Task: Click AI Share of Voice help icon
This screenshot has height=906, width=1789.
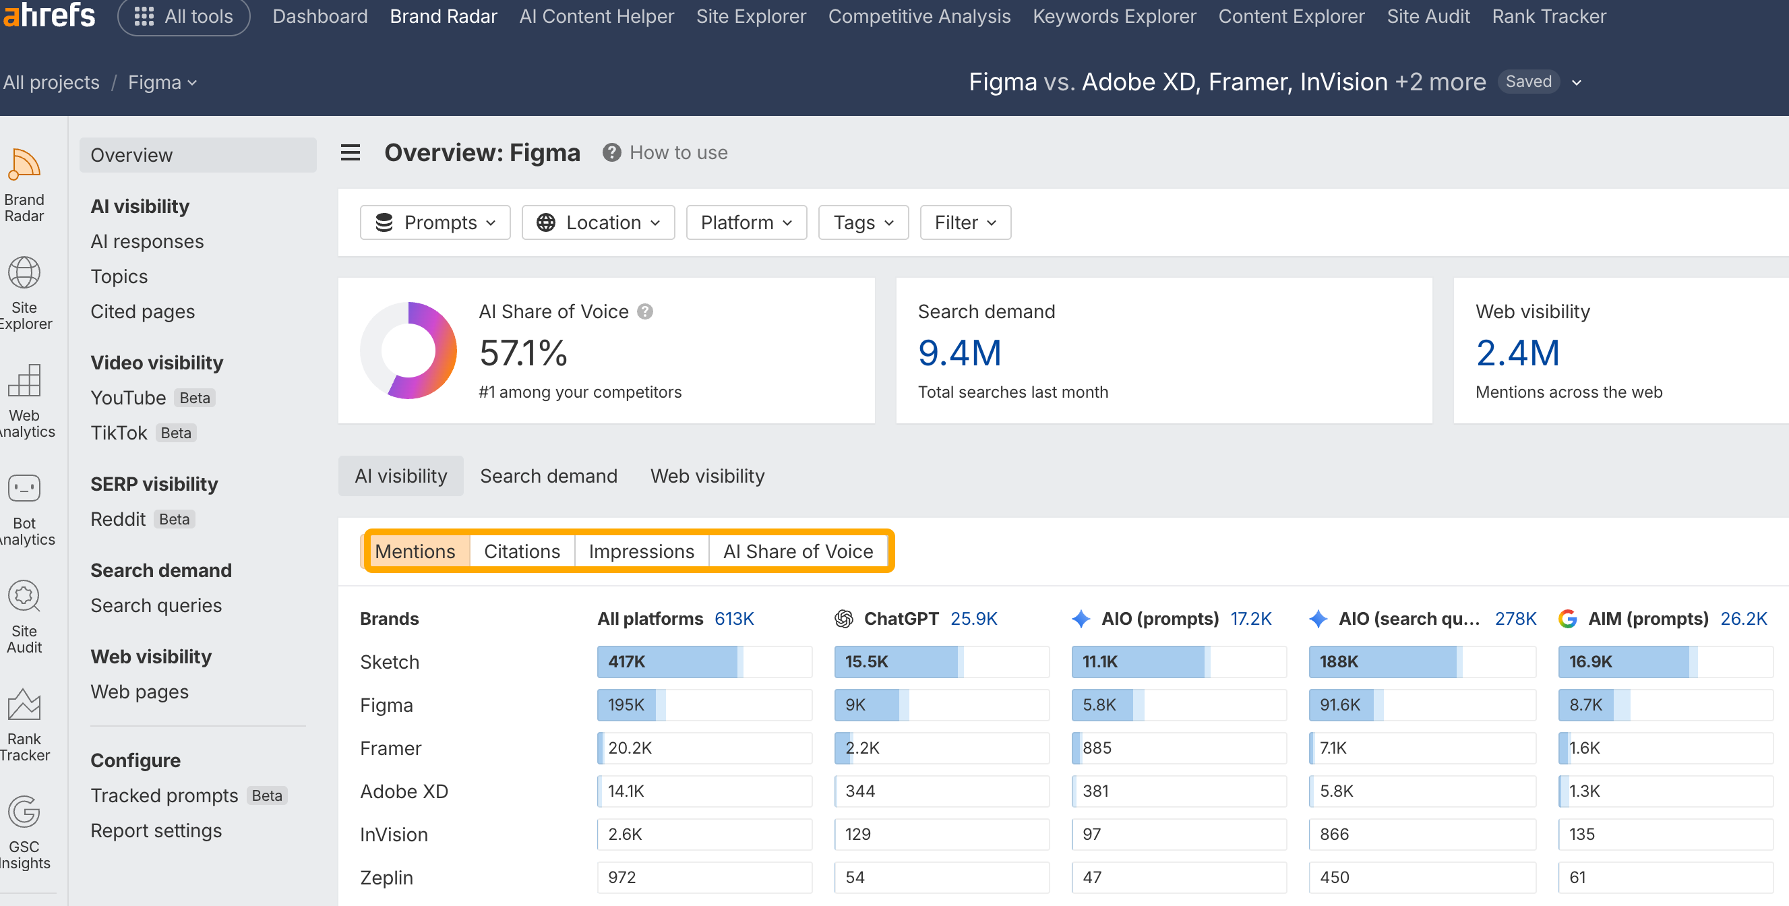Action: pyautogui.click(x=645, y=311)
